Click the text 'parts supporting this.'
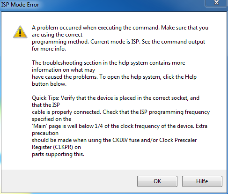Viewport: 228px width, 194px height. tap(58, 154)
